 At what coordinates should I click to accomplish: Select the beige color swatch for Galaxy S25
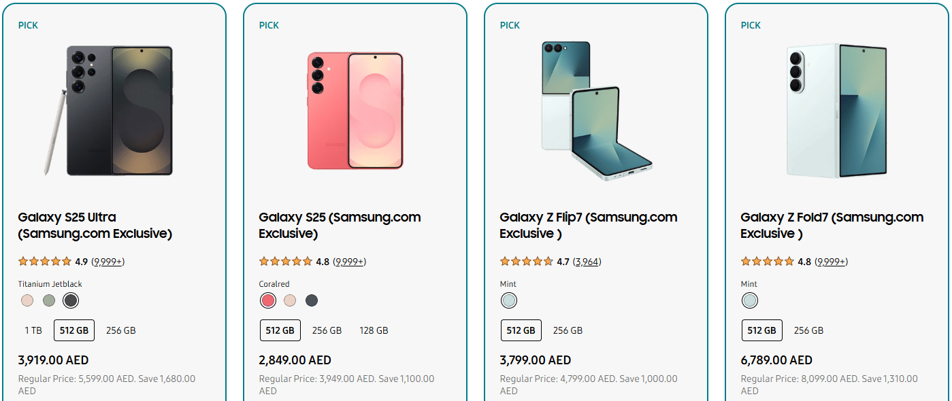[x=290, y=300]
